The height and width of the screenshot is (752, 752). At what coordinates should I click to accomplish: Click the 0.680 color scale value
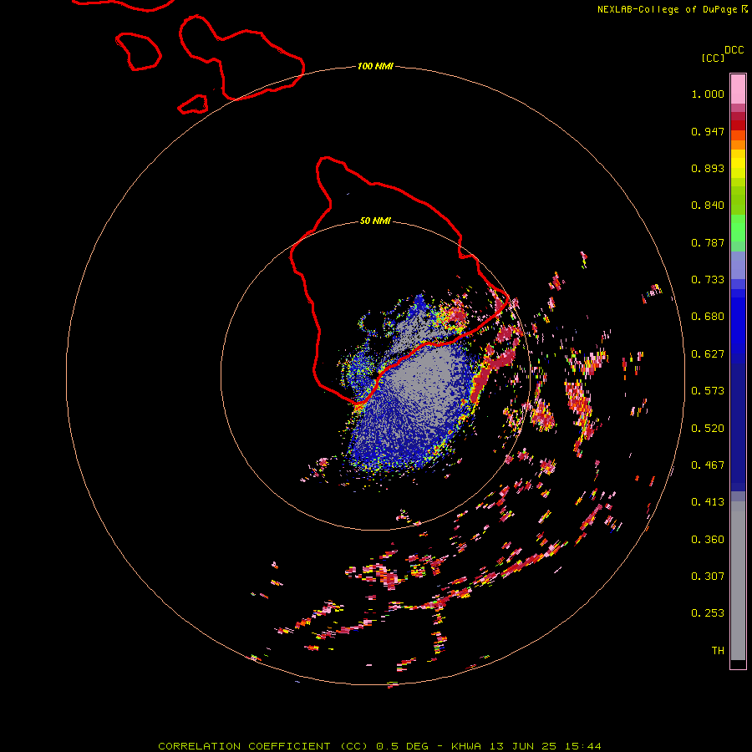point(708,317)
